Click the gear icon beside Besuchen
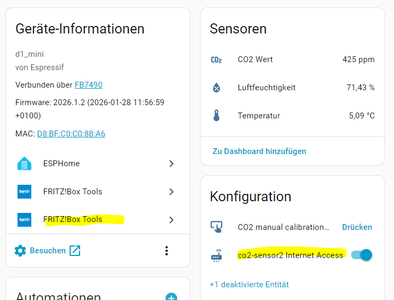394x300 pixels. pyautogui.click(x=20, y=251)
